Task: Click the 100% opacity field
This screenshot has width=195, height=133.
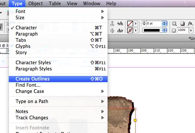Action: point(183,30)
